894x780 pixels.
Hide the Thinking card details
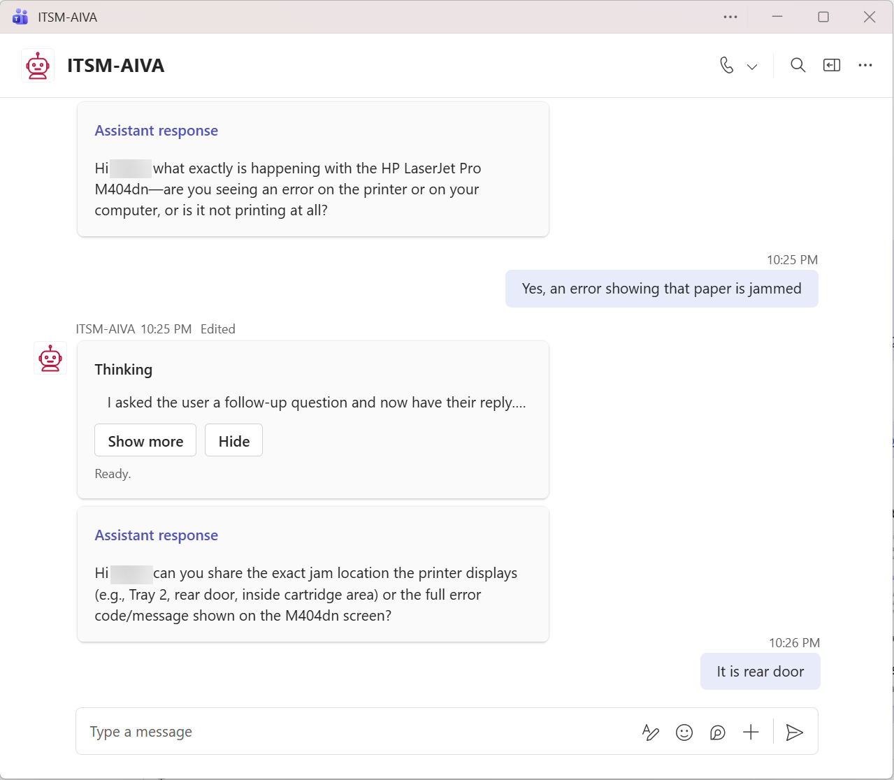pos(233,441)
